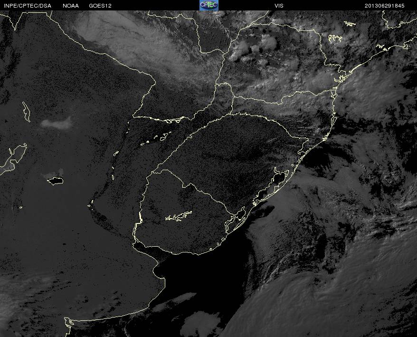Click the NOAA label in the header
Viewport: 417px width, 337px height.
[x=71, y=6]
